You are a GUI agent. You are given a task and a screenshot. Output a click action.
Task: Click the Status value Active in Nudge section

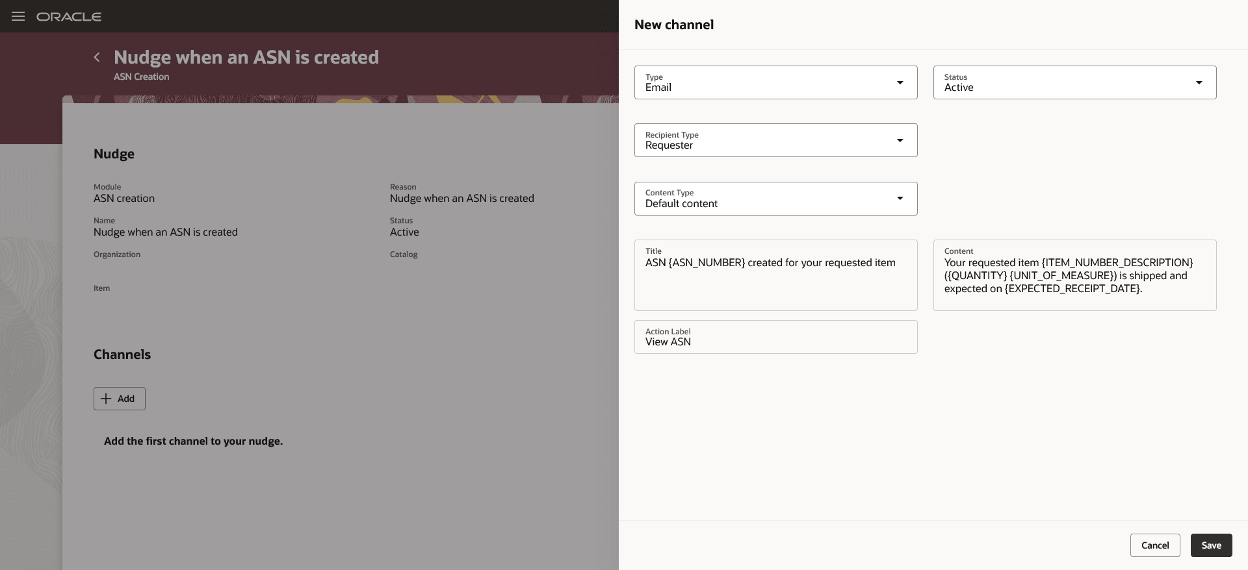point(404,232)
